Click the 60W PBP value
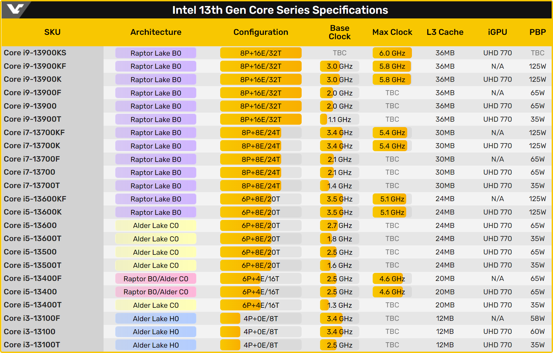The image size is (553, 353). pyautogui.click(x=538, y=332)
